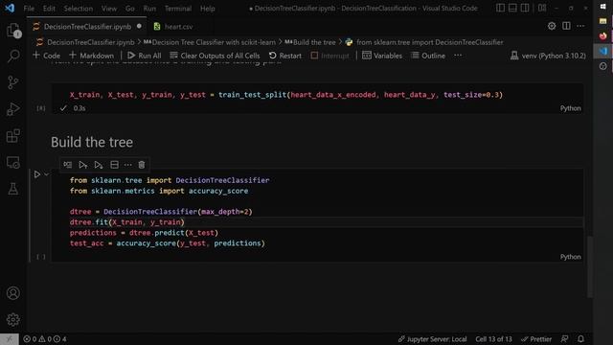Open the Help menu

pos(208,9)
